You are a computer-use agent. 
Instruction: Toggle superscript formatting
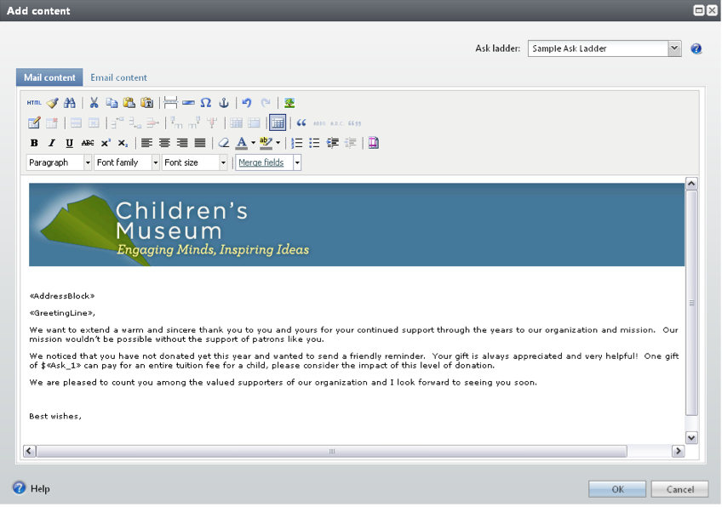tap(106, 143)
